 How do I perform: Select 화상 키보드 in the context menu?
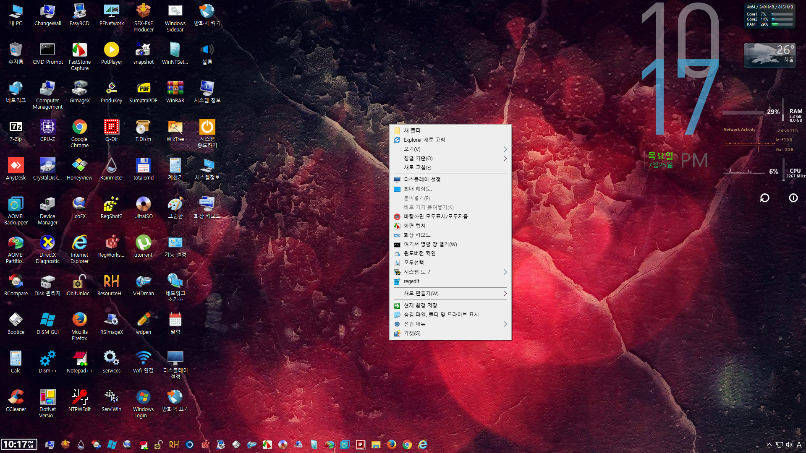pyautogui.click(x=450, y=235)
